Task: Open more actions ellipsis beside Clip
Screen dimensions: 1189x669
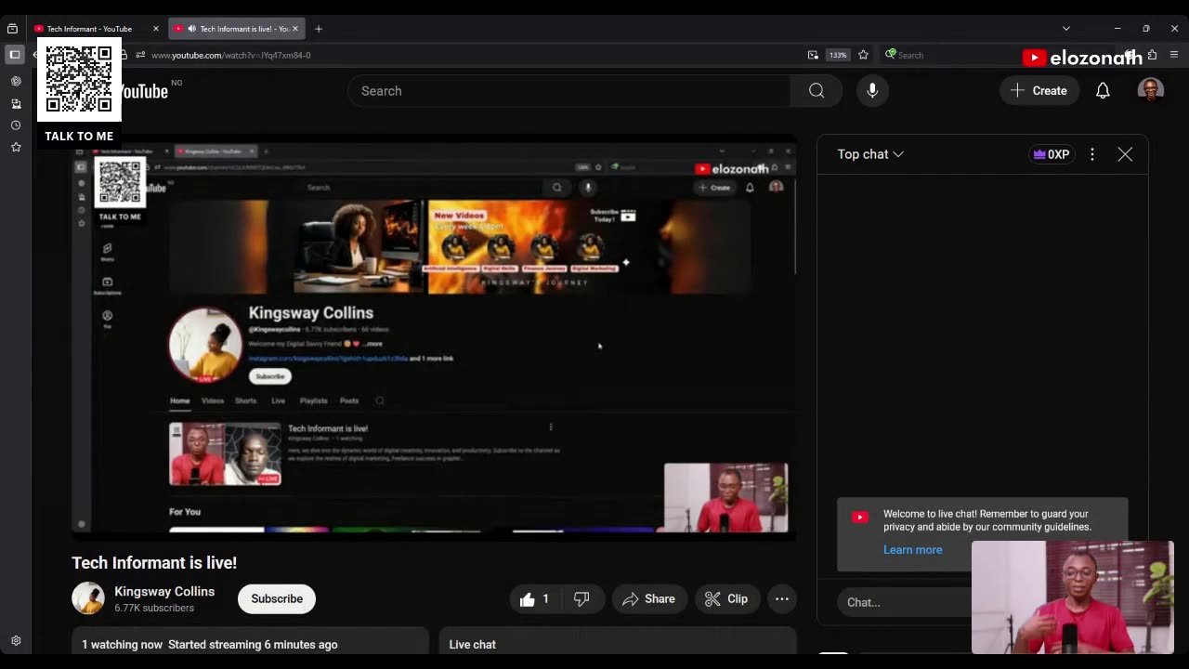Action: [782, 599]
